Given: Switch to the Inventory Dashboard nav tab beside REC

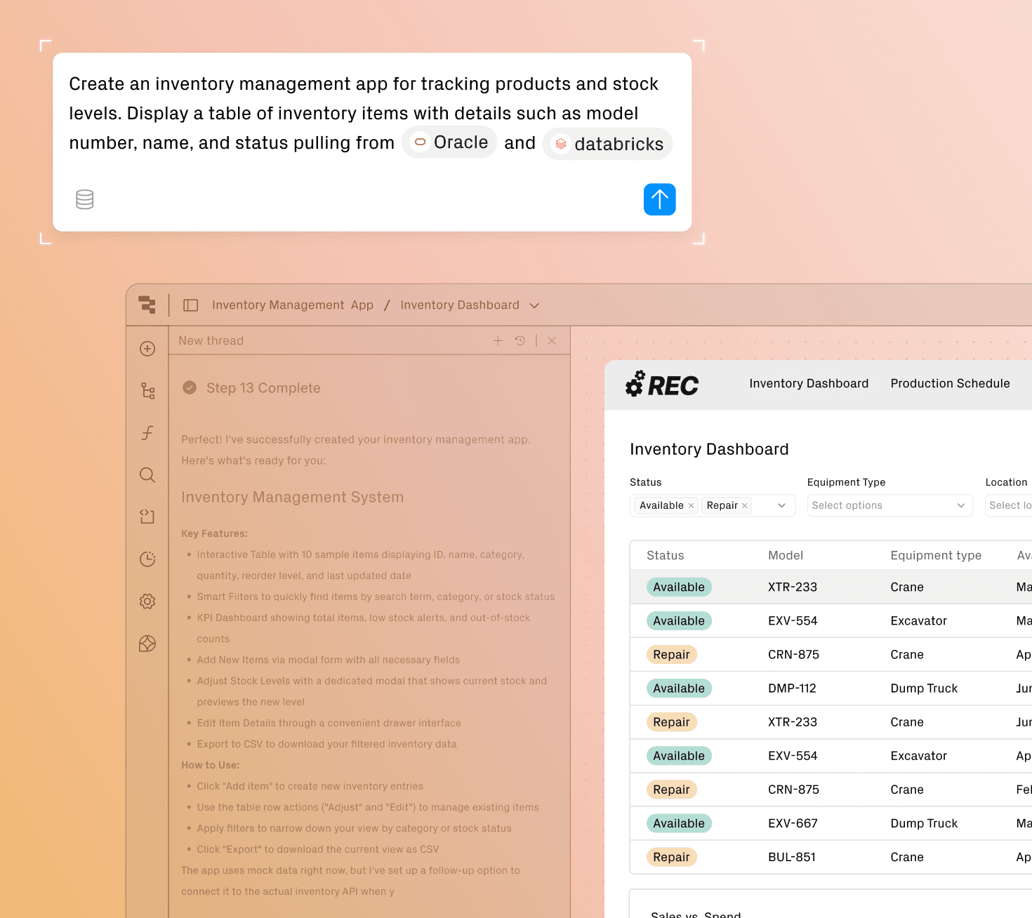Looking at the screenshot, I should tap(809, 383).
